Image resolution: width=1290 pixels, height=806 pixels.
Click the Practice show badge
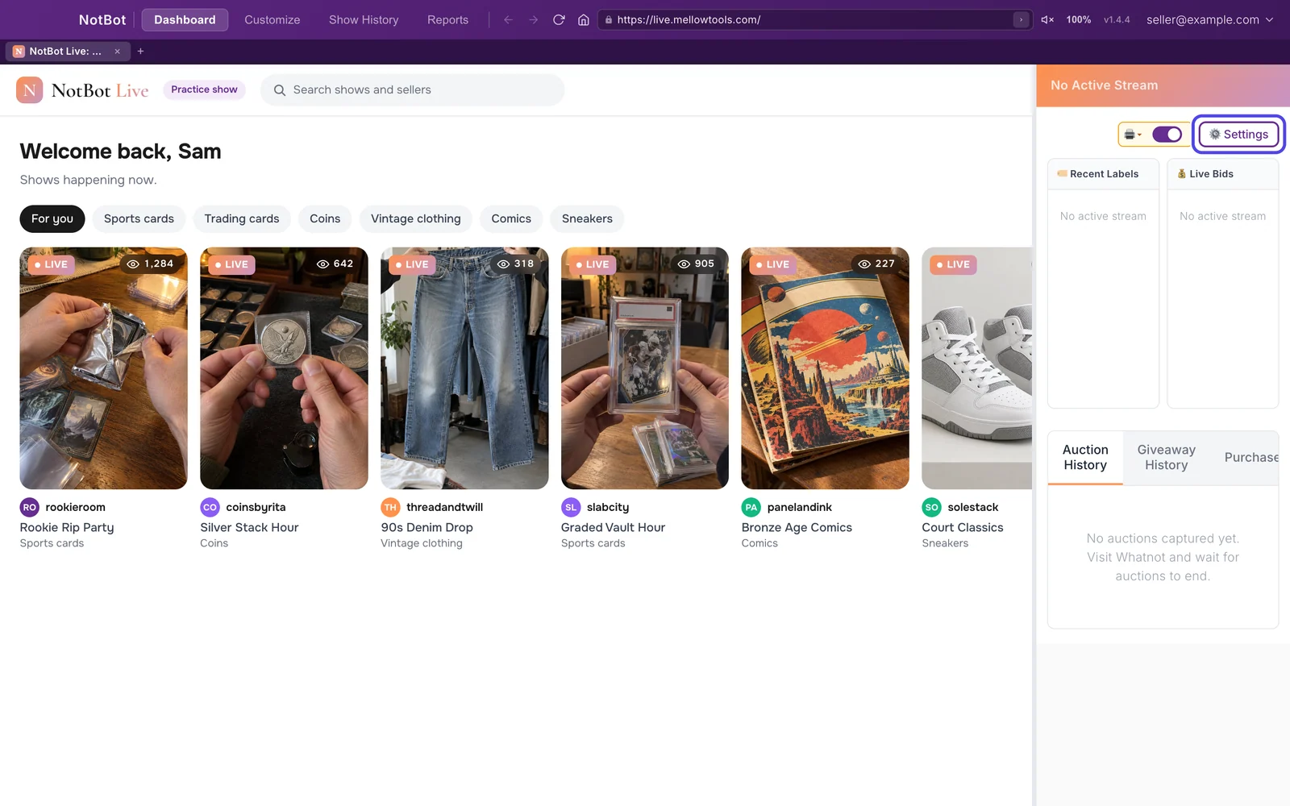tap(204, 89)
